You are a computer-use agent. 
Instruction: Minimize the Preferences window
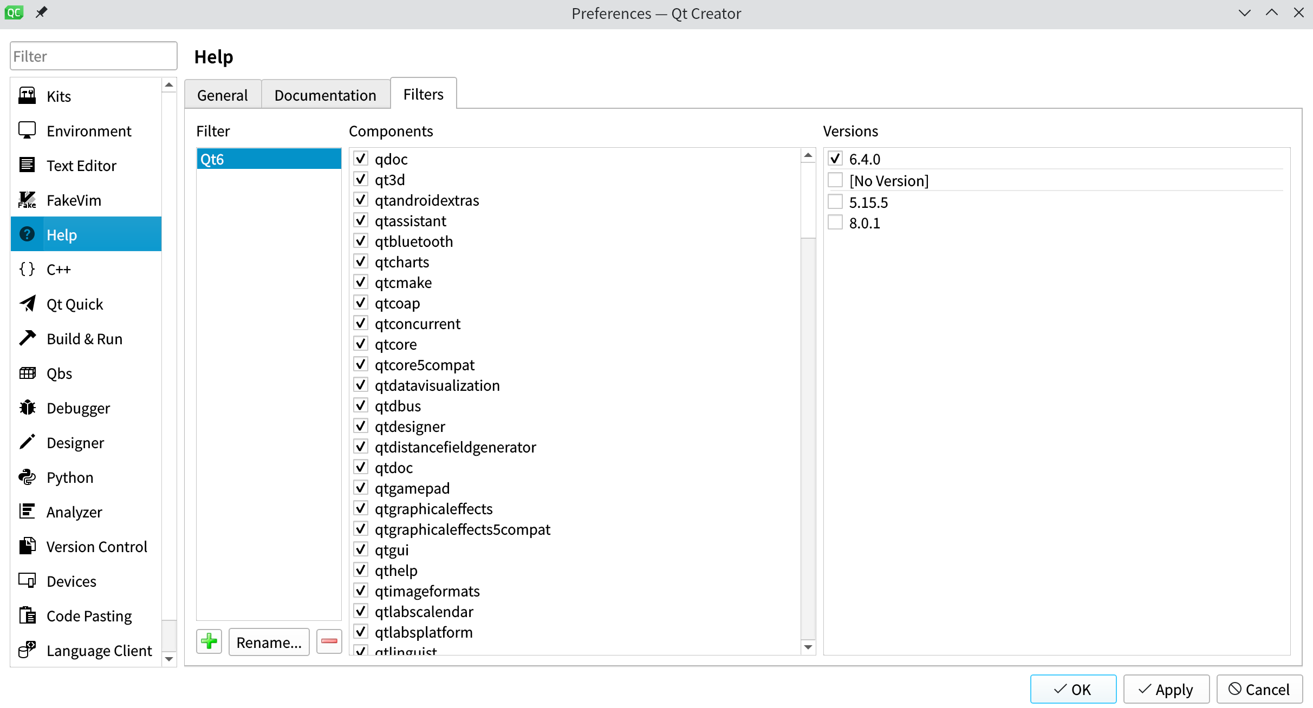[1245, 12]
